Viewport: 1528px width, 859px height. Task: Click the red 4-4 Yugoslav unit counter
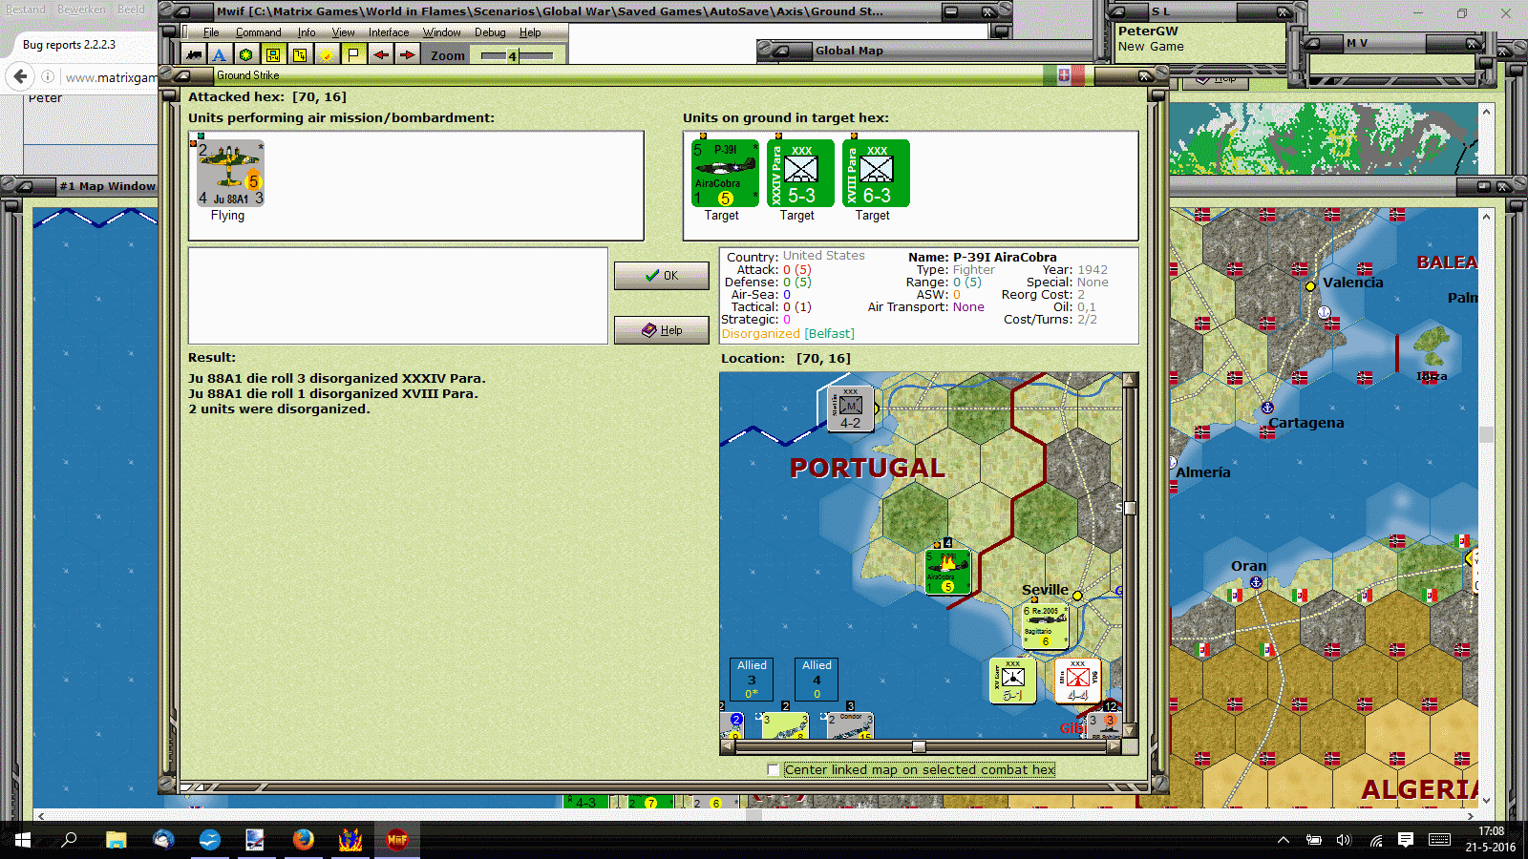pos(1077,681)
